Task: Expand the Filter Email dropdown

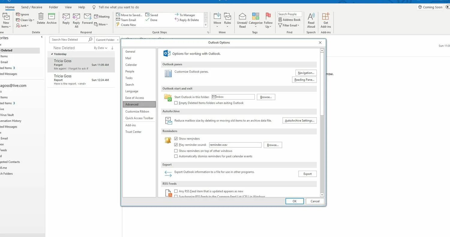Action: click(289, 25)
